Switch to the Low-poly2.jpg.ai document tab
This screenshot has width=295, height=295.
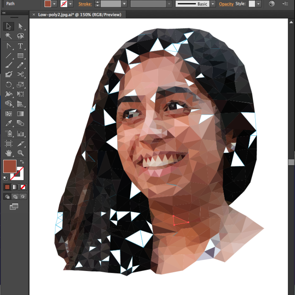coord(79,14)
